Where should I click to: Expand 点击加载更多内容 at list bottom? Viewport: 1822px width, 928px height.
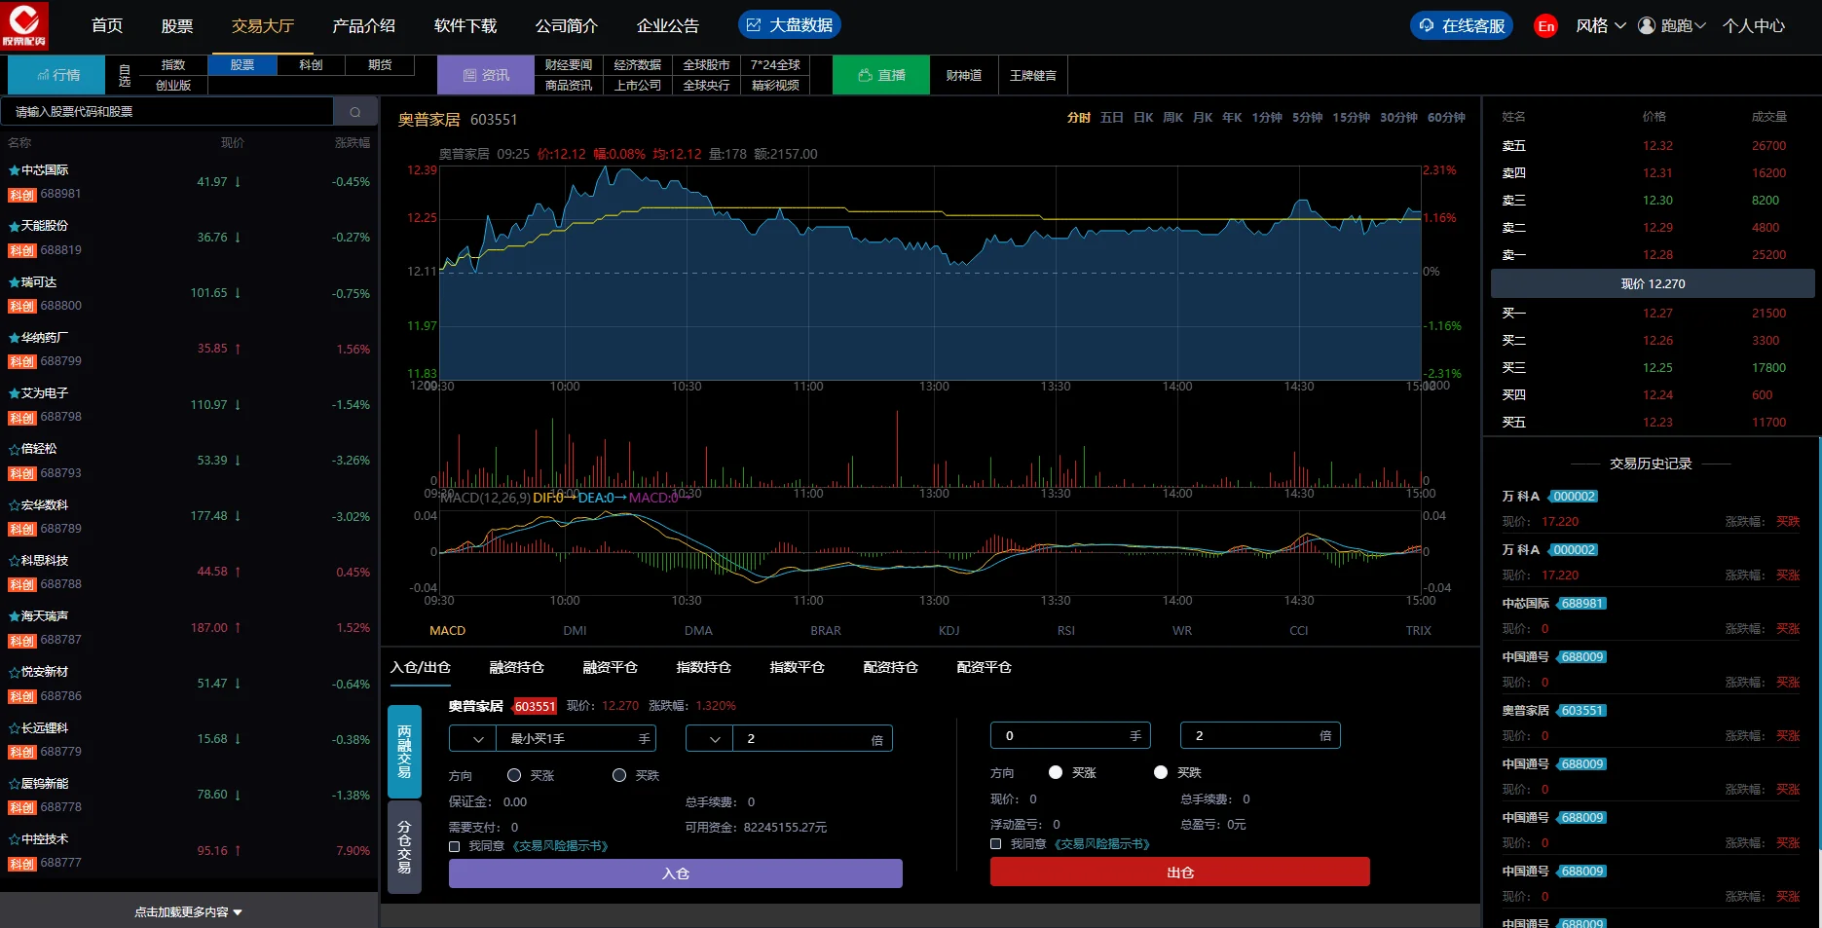188,912
